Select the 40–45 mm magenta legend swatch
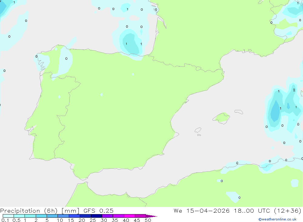This screenshot has width=303, height=222. [129, 216]
